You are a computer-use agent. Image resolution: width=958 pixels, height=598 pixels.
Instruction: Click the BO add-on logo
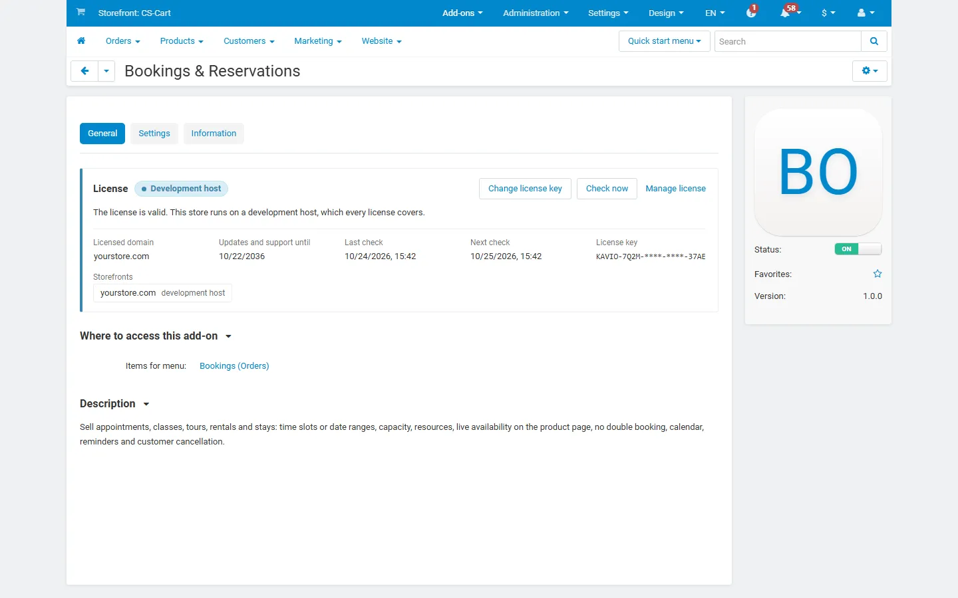pyautogui.click(x=818, y=172)
